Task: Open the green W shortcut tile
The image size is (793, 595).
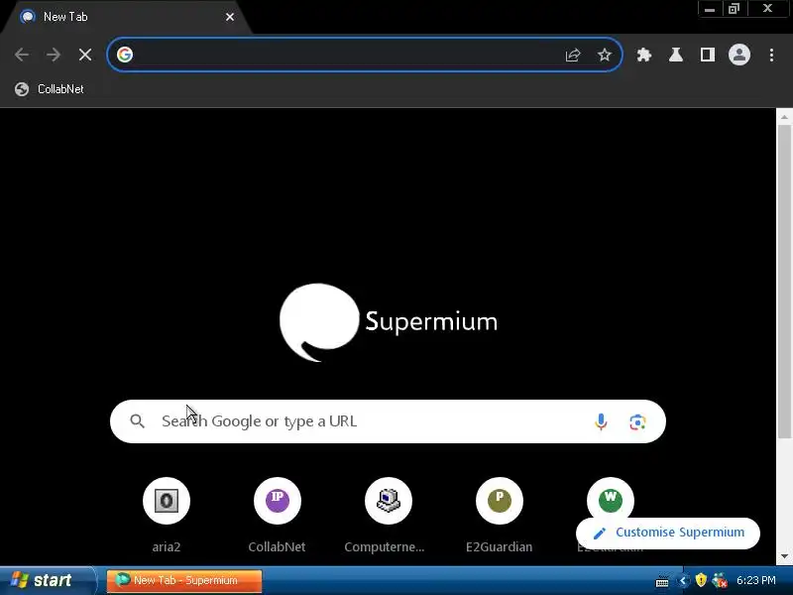Action: pyautogui.click(x=611, y=500)
